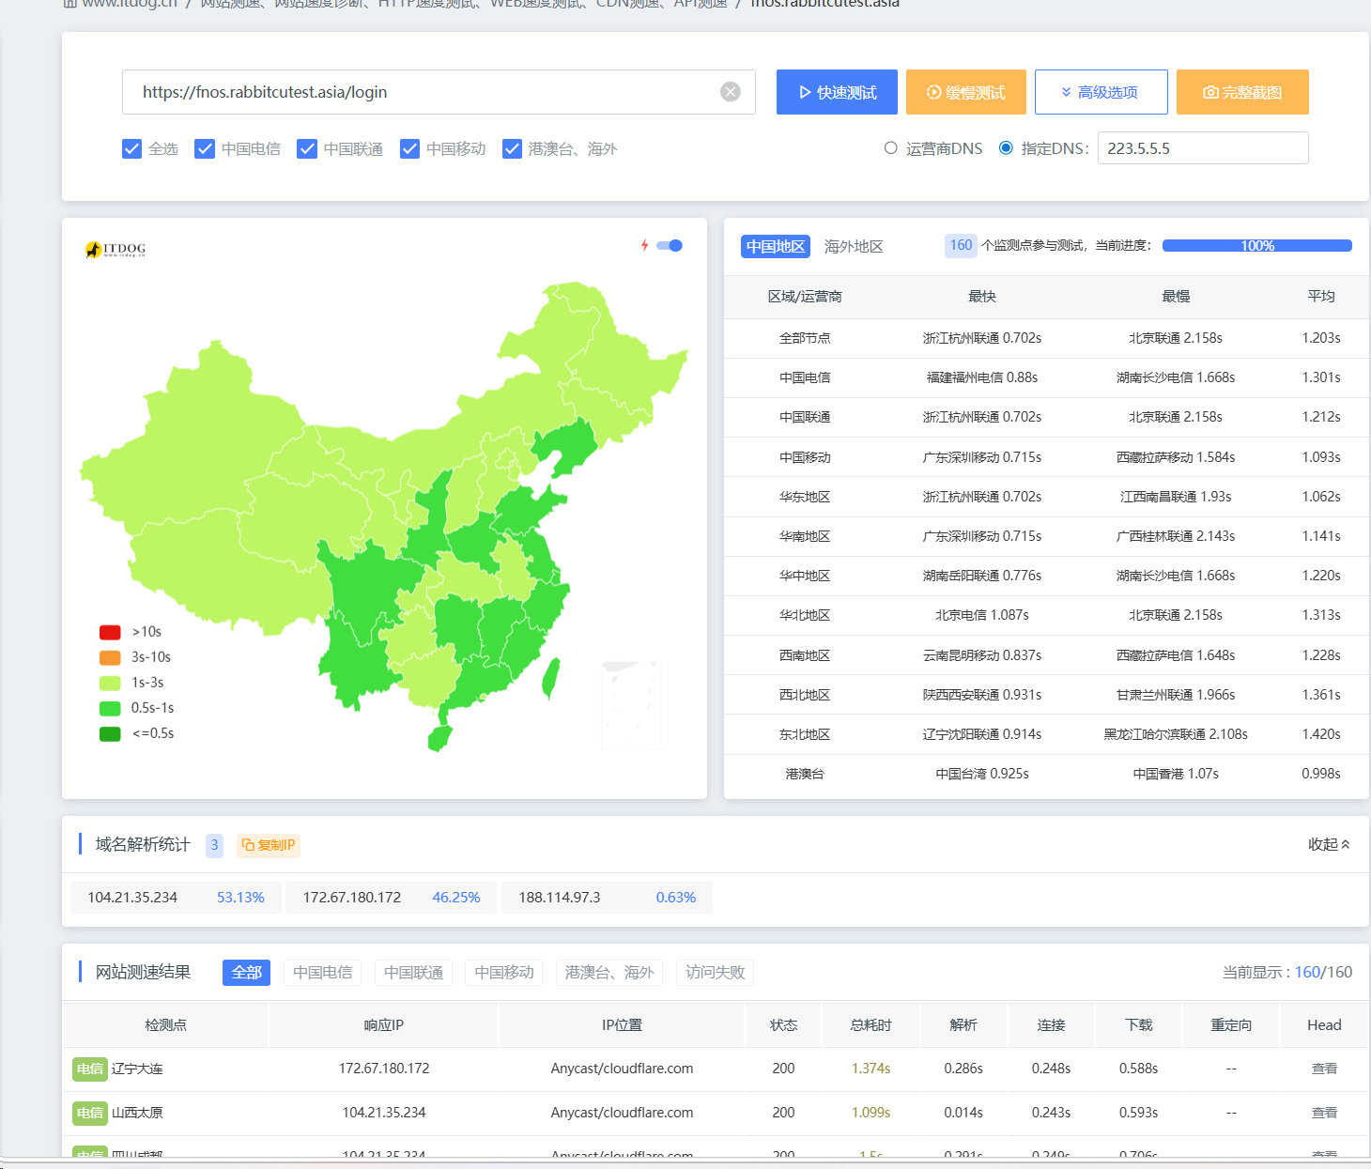Uncheck the 全选 checkbox
Image resolution: width=1371 pixels, height=1169 pixels.
pos(132,148)
